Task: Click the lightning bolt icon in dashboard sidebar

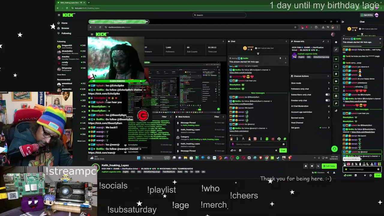Action: pyautogui.click(x=336, y=67)
